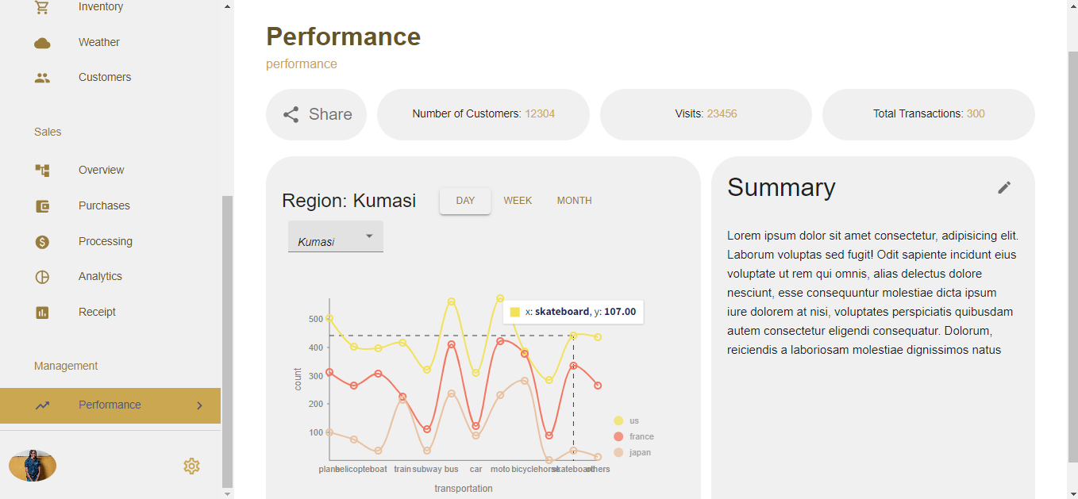Image resolution: width=1078 pixels, height=499 pixels.
Task: Click the Receipt sidebar icon
Action: pos(42,313)
